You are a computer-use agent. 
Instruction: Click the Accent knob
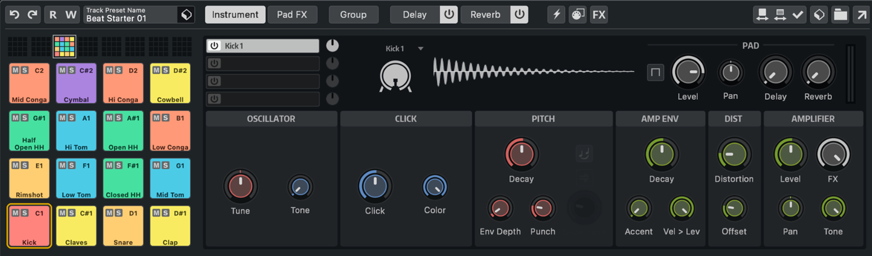pos(639,209)
